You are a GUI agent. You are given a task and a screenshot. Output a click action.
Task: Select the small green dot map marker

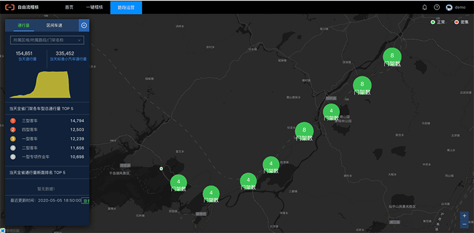coord(161,168)
